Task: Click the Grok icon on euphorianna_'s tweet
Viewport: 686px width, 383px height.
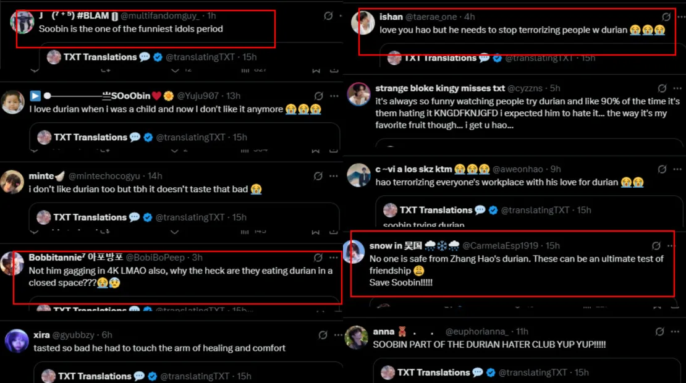Action: [x=662, y=332]
